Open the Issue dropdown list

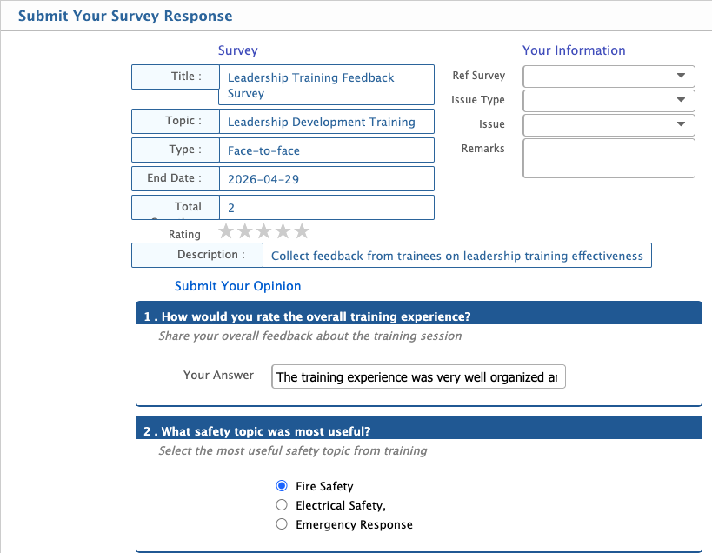coord(609,125)
